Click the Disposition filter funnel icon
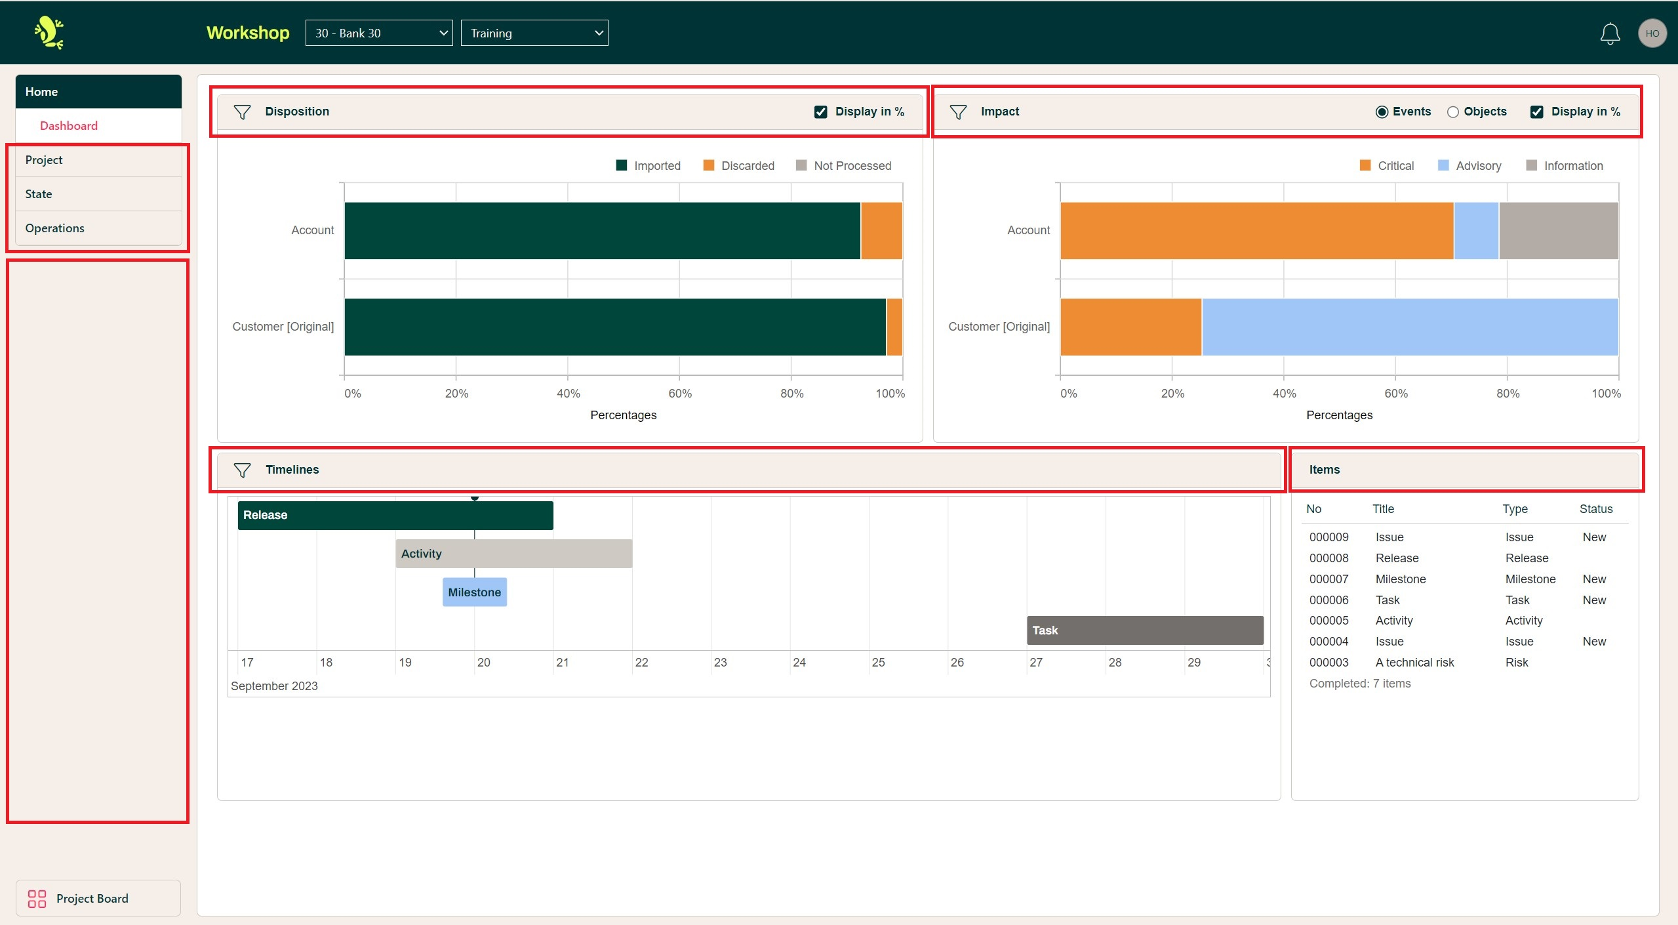 pyautogui.click(x=242, y=112)
